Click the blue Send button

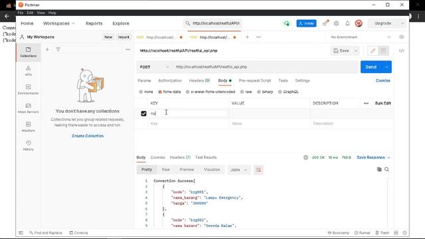(x=371, y=67)
